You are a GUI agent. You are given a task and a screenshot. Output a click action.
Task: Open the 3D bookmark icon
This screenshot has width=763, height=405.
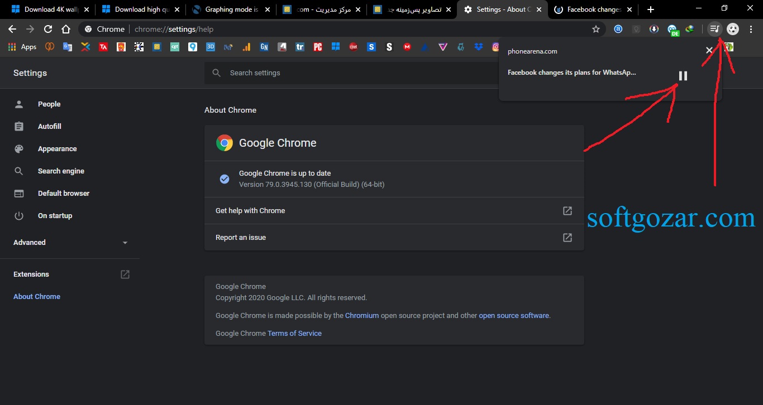pos(211,47)
